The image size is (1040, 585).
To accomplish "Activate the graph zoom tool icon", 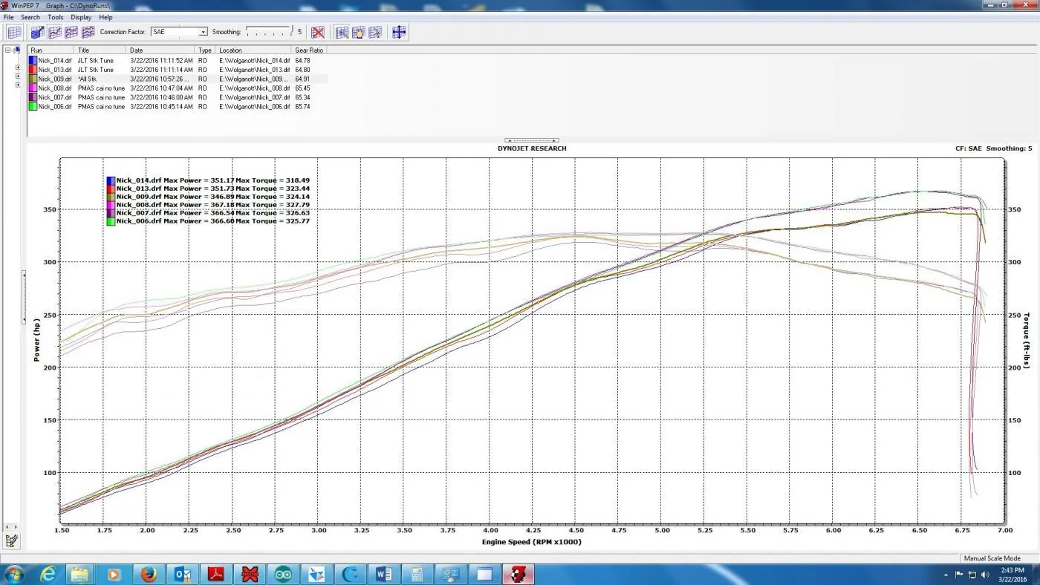I will [x=342, y=32].
